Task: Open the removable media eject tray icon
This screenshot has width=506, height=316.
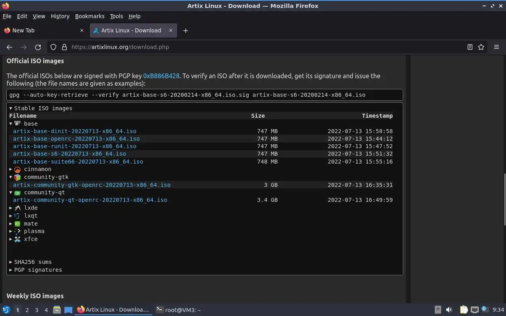Action: 438,310
